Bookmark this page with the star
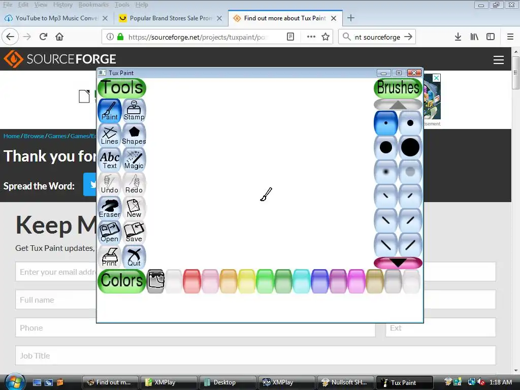 pos(326,37)
